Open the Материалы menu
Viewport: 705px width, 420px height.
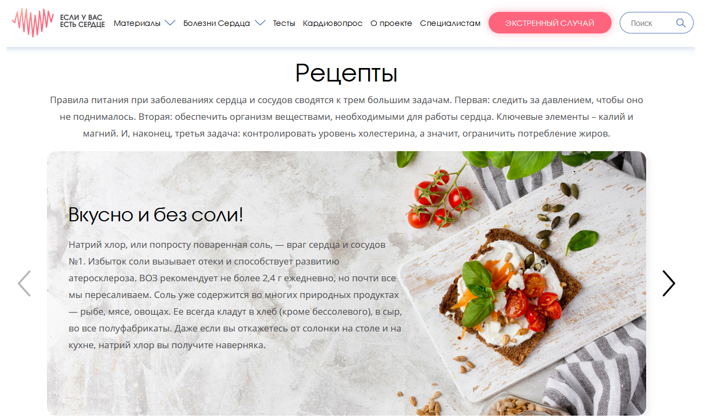[137, 23]
